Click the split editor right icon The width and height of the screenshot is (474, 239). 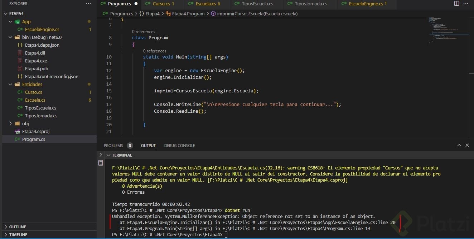[456, 4]
